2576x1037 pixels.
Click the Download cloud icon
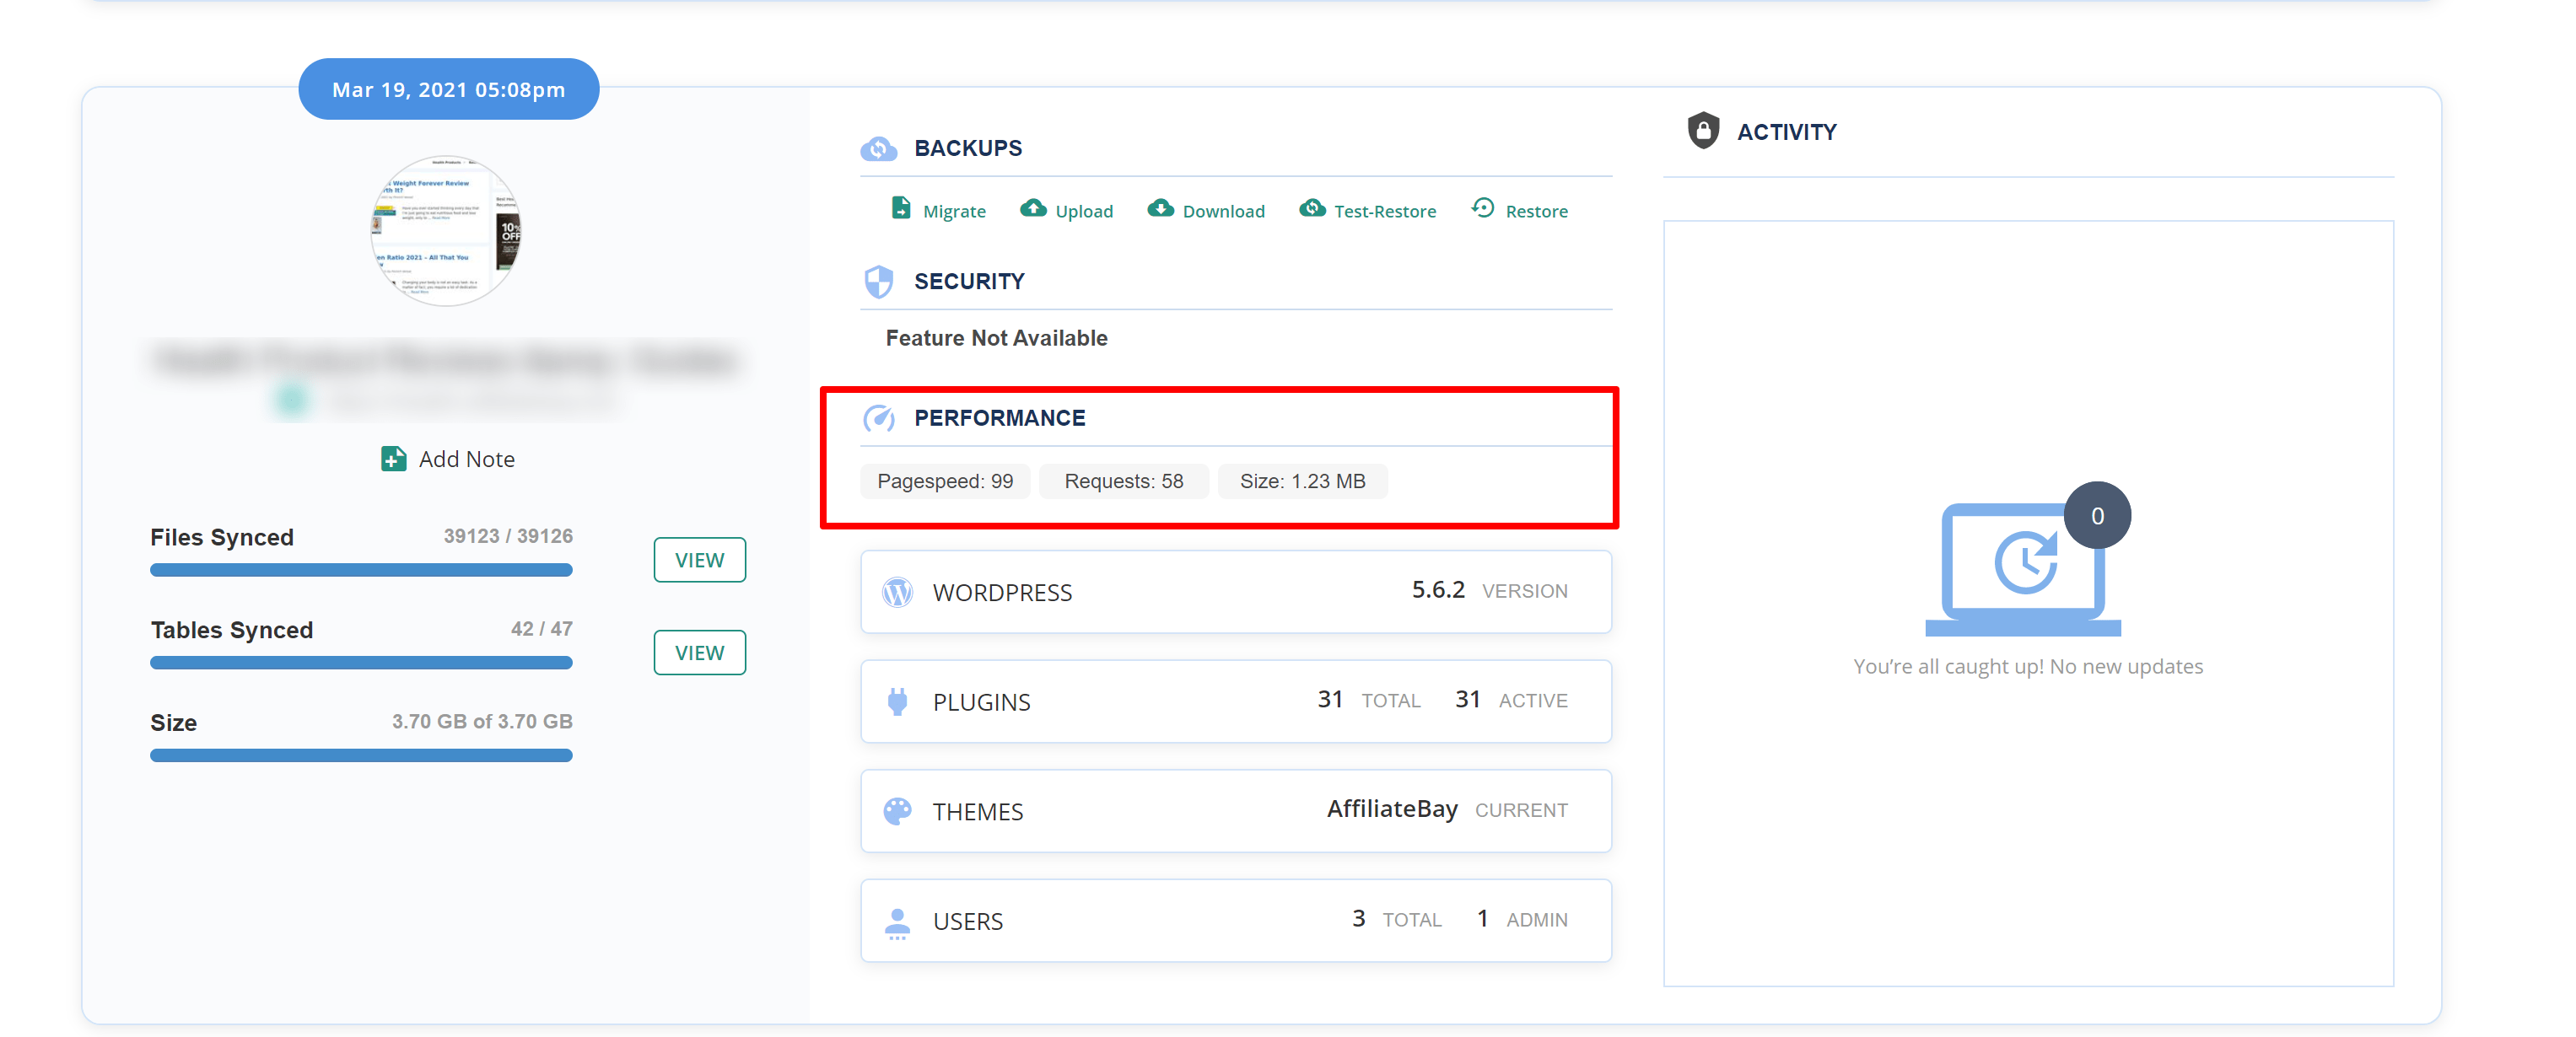coord(1160,208)
